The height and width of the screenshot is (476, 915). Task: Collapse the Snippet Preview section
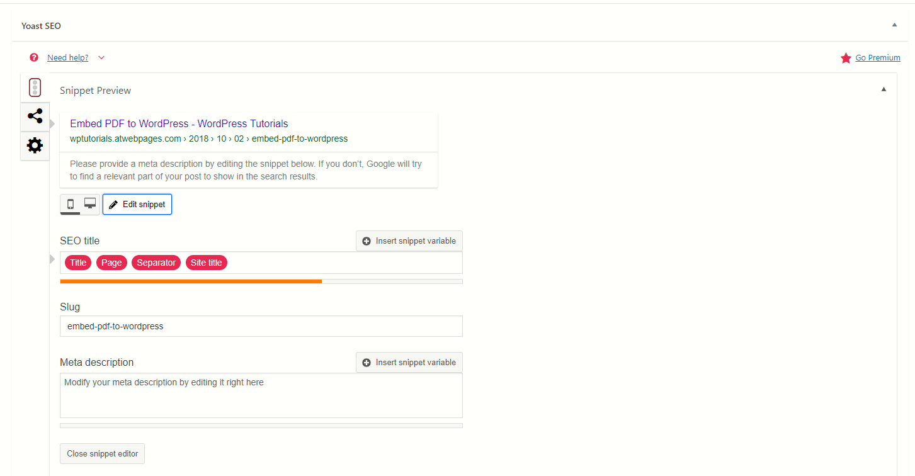click(x=884, y=89)
